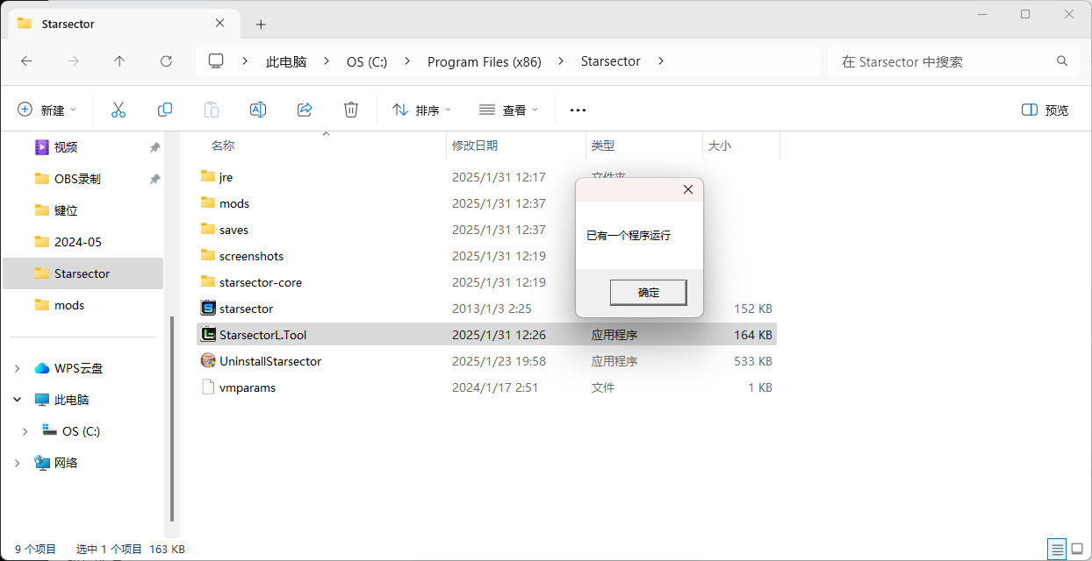Copy the selected file using the copy icon
This screenshot has width=1092, height=561.
(x=165, y=110)
